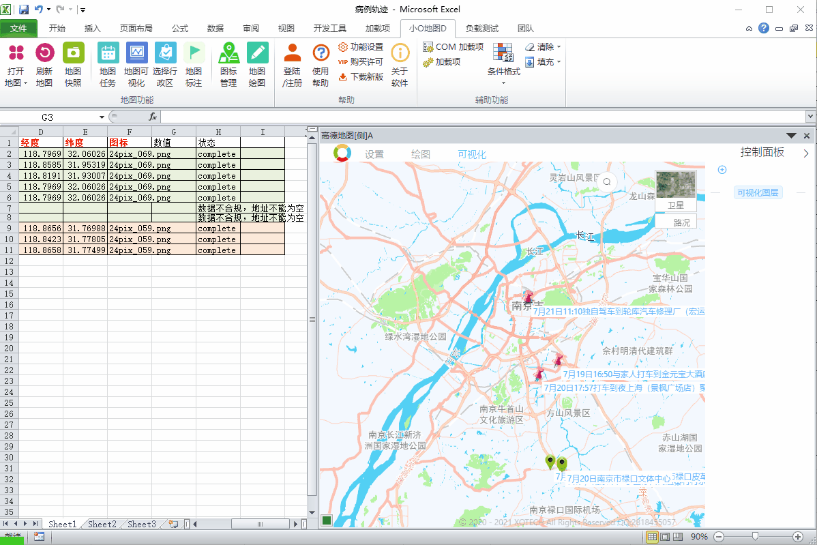Image resolution: width=817 pixels, height=545 pixels.
Task: Switch to Page Layout view button
Action: 665,537
